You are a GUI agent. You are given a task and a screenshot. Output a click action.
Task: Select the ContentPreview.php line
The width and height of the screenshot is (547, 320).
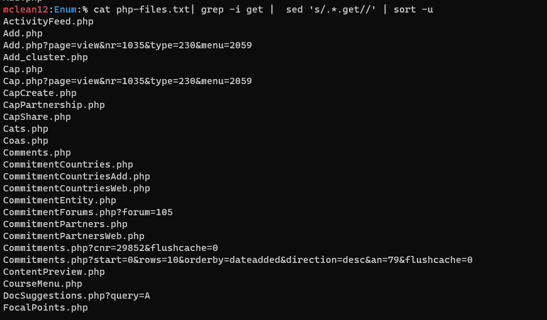[54, 272]
